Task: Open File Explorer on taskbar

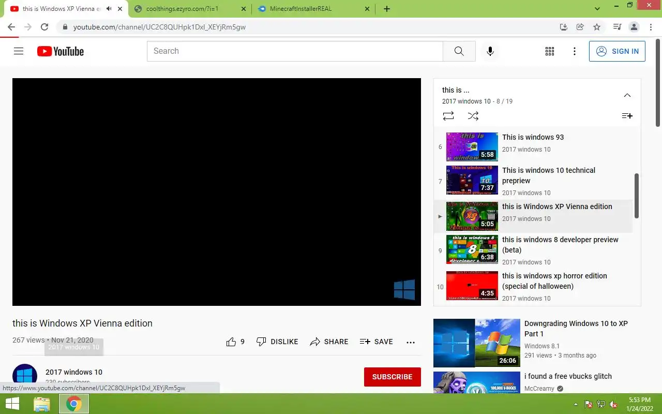Action: pyautogui.click(x=42, y=404)
